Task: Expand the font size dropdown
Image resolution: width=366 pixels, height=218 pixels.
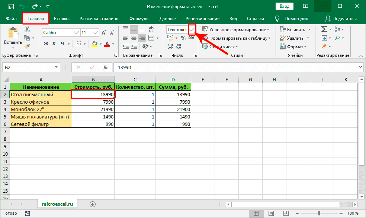Action: pos(95,33)
